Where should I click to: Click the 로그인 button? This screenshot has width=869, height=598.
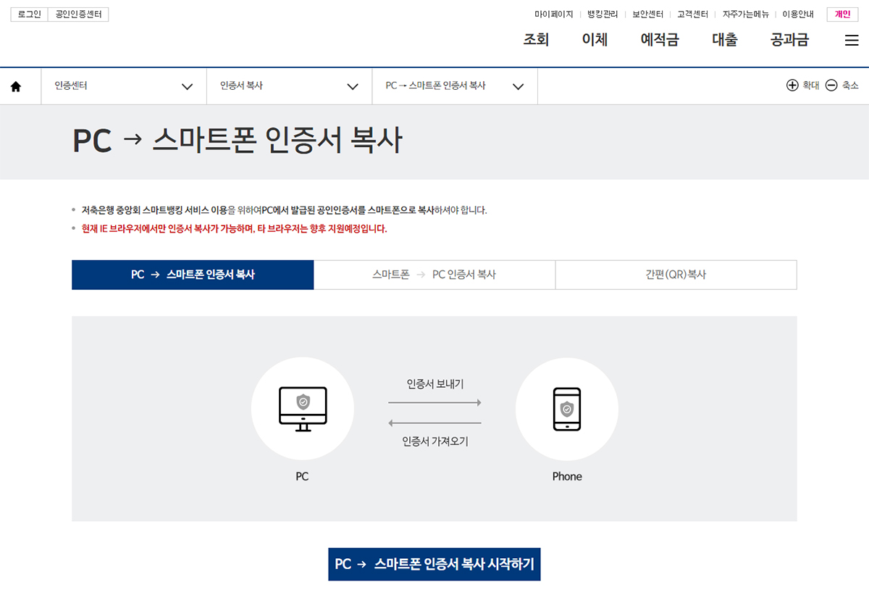coord(28,14)
